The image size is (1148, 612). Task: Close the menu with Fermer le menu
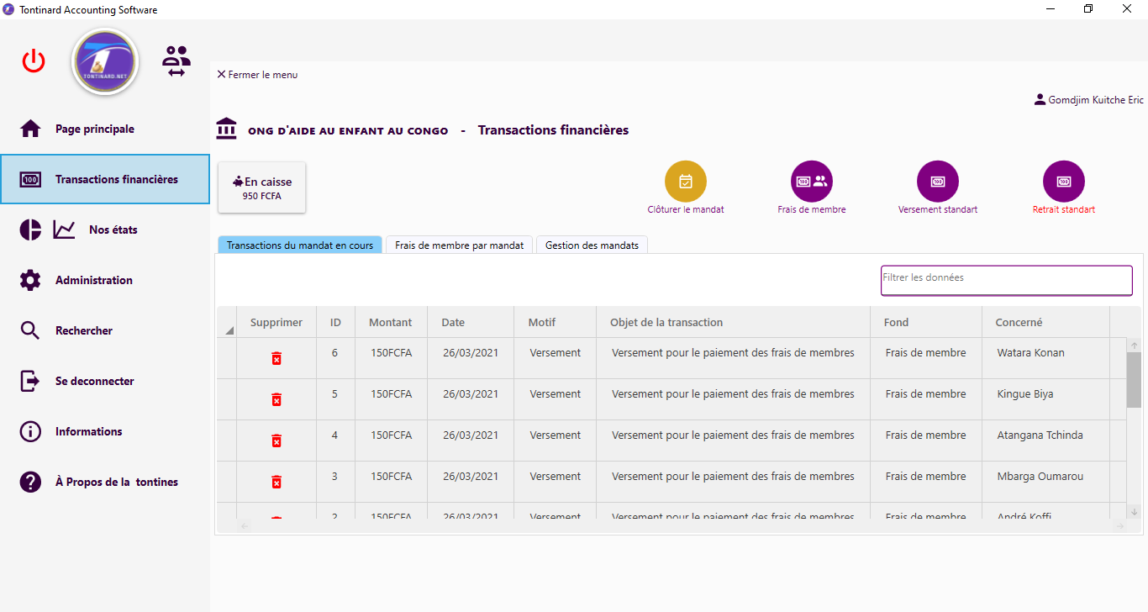coord(257,75)
